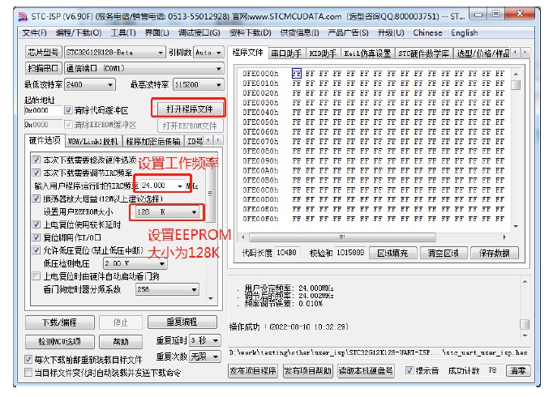The height and width of the screenshot is (397, 553).
Task: Click the STC-ISP app icon in title bar
Action: 23,16
